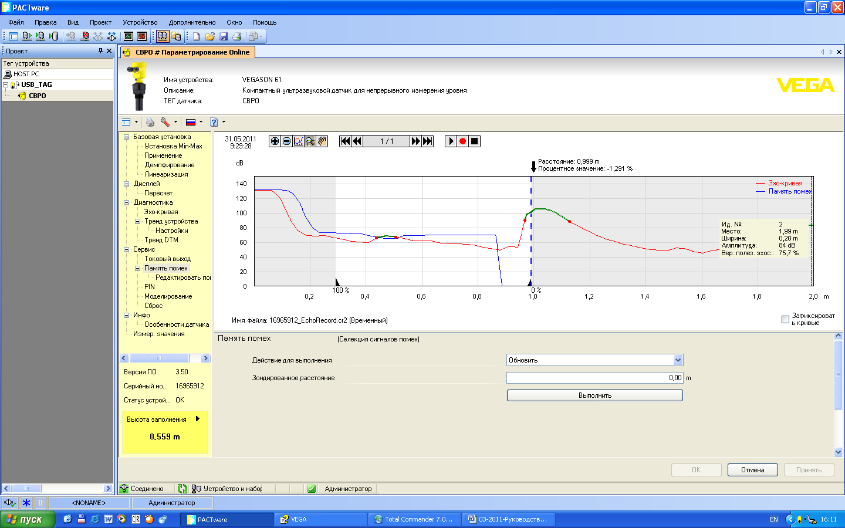Open the Дополнительно menu
This screenshot has height=528, width=845.
tap(192, 22)
